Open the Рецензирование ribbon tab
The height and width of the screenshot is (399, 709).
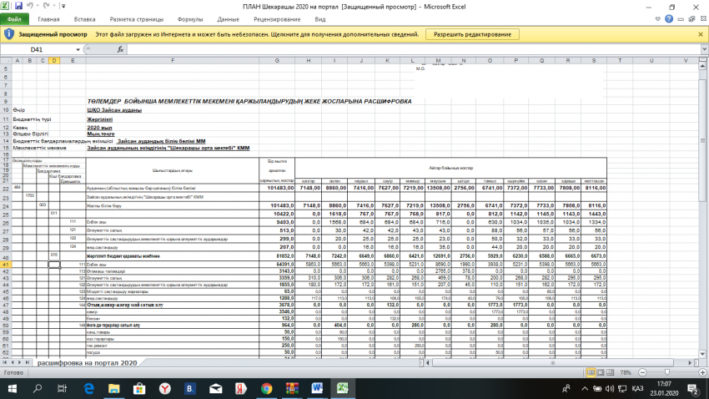pos(277,19)
